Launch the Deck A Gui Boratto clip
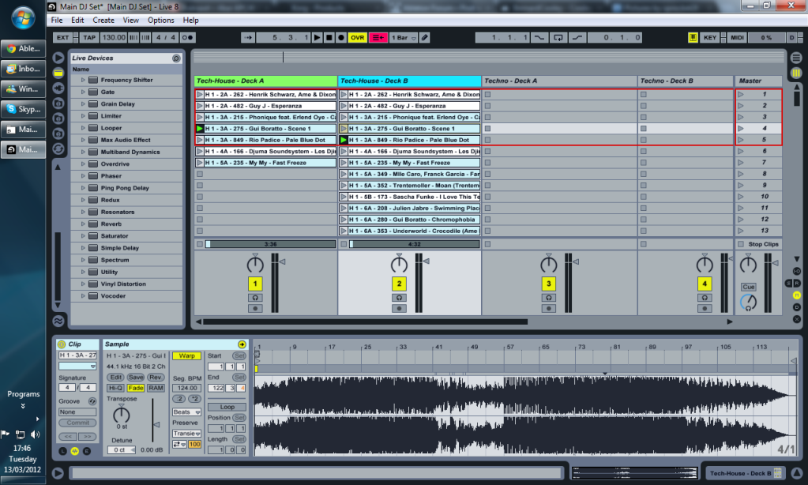 [x=200, y=128]
